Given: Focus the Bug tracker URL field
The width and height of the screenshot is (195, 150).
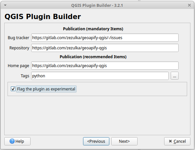Looking at the screenshot, I should coord(105,37).
